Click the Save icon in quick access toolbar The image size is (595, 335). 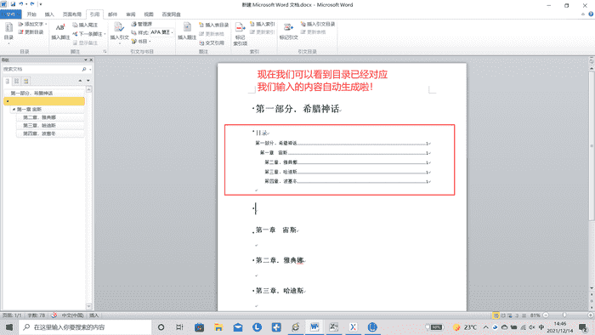point(13,4)
